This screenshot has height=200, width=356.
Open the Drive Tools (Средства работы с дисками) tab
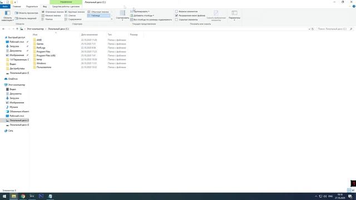click(66, 7)
